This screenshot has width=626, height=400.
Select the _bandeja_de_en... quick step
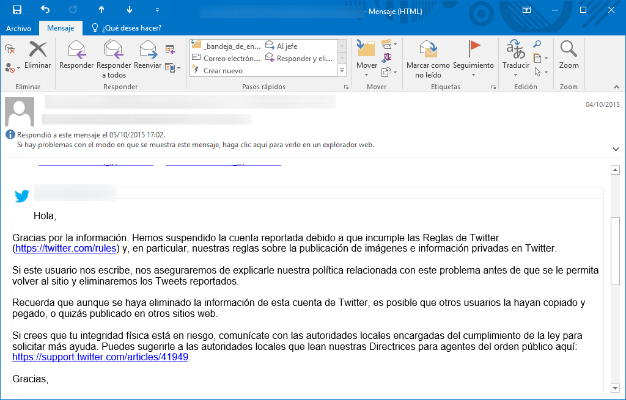pos(226,46)
